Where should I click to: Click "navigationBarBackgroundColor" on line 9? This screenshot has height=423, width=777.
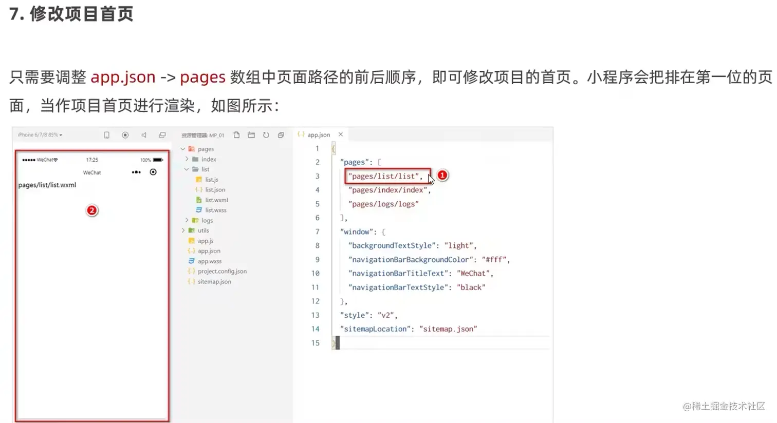411,260
